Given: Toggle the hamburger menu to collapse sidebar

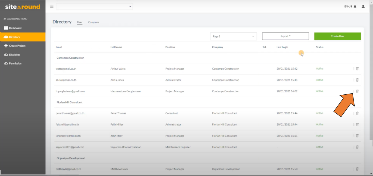Looking at the screenshot, I should [52, 6].
